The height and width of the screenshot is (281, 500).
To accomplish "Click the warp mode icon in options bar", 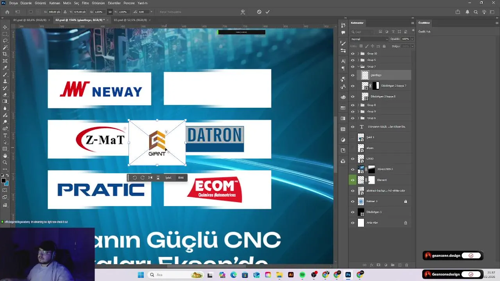I will click(x=243, y=12).
